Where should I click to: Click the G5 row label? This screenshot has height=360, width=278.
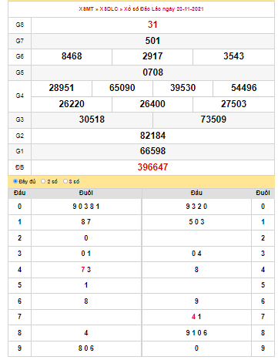coord(20,72)
